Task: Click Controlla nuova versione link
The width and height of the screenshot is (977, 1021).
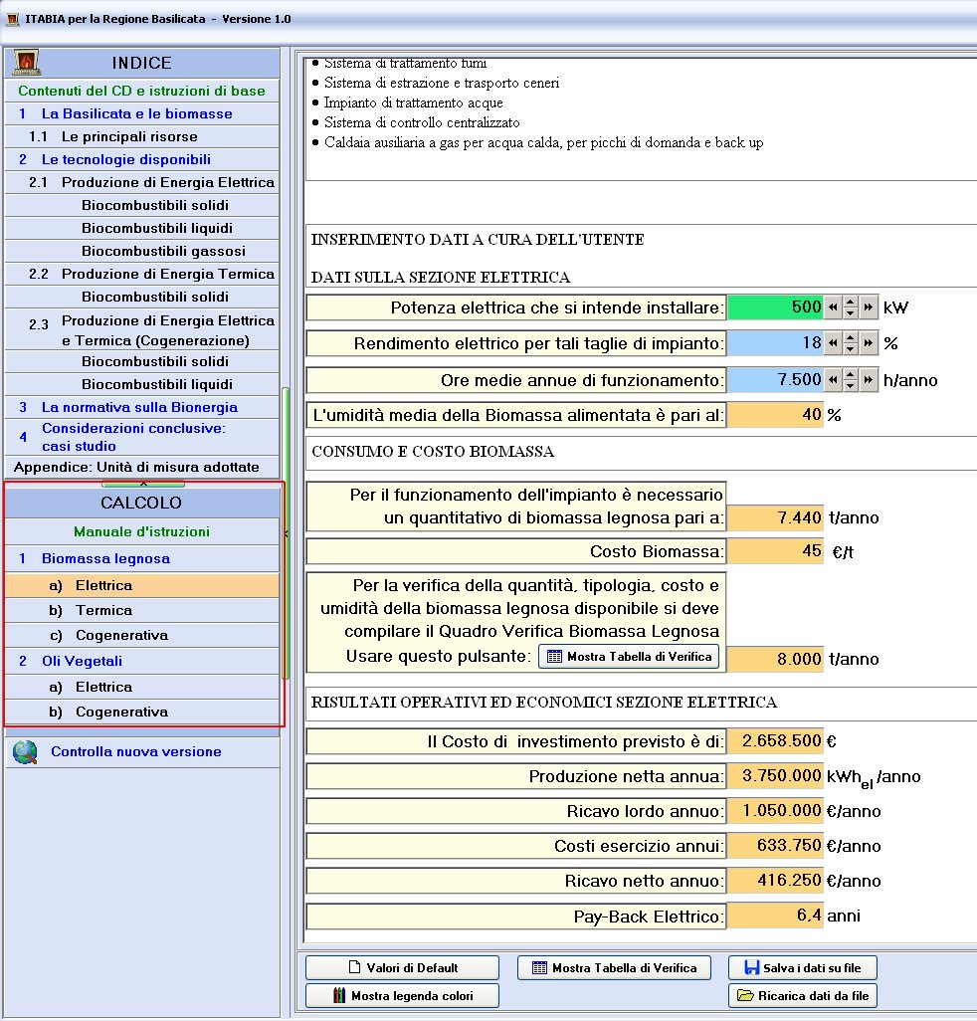Action: pyautogui.click(x=136, y=751)
